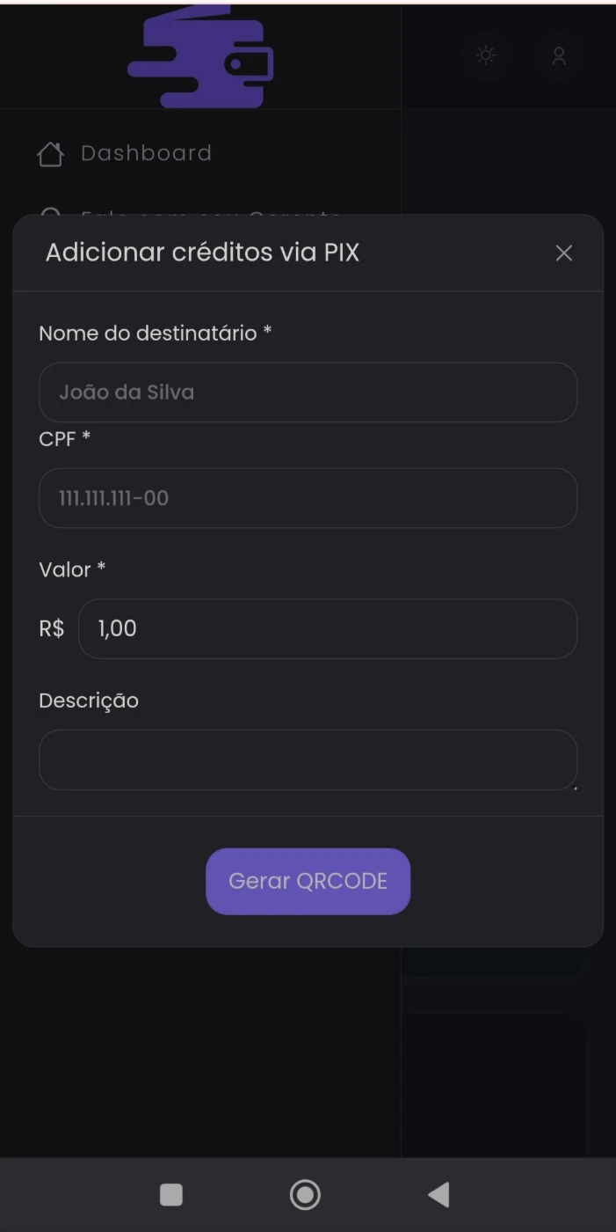The width and height of the screenshot is (616, 1232).
Task: Click the CPF input field
Action: pyautogui.click(x=308, y=498)
